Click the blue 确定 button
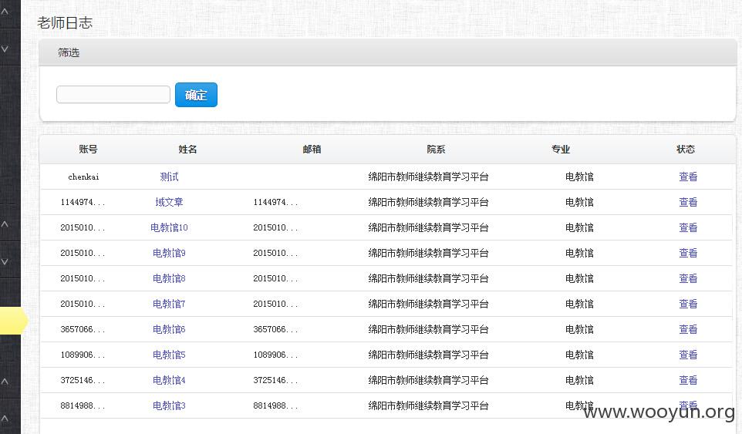The width and height of the screenshot is (742, 434). (196, 95)
